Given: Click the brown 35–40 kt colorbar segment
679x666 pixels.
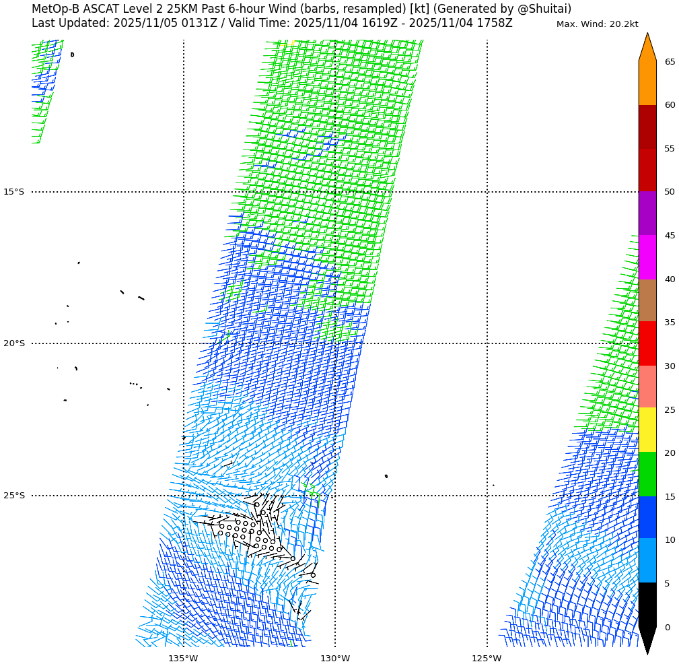Looking at the screenshot, I should [x=647, y=300].
